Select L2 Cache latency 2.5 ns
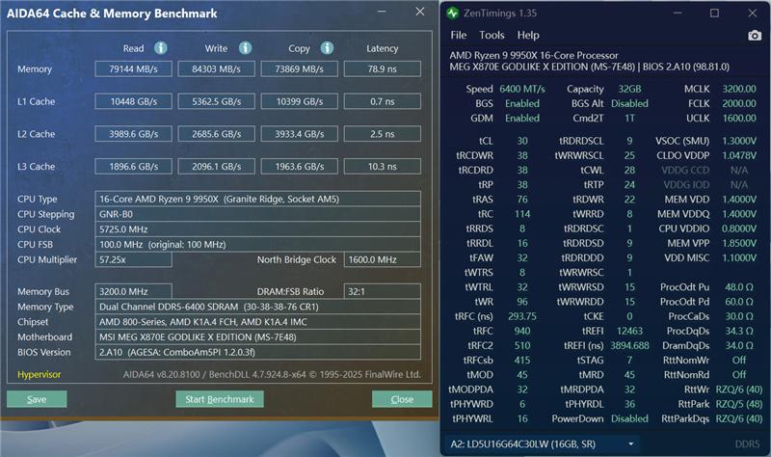Viewport: 771px width, 457px height. click(x=382, y=134)
